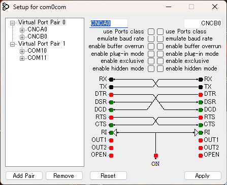The image size is (227, 185).
Task: Click the com0com app icon in title bar
Action: point(6,7)
